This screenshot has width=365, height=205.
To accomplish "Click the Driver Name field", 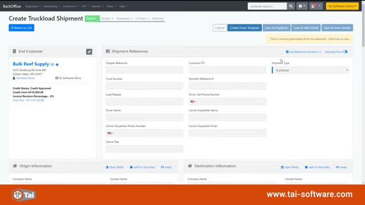I will [144, 117].
